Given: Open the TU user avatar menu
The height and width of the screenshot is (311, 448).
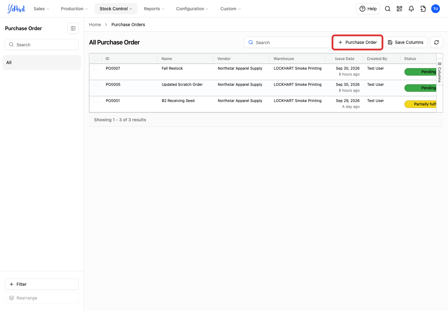Looking at the screenshot, I should (x=436, y=9).
